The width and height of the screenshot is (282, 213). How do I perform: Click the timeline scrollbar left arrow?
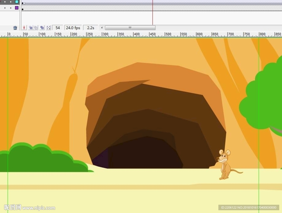point(102,28)
